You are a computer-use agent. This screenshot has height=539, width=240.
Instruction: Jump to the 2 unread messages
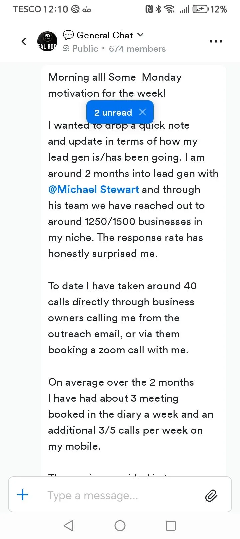click(x=113, y=112)
